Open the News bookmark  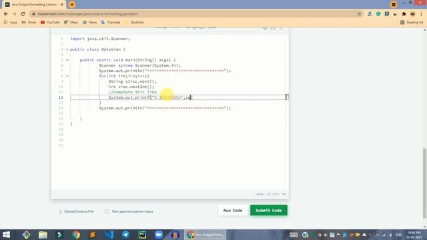pos(89,22)
